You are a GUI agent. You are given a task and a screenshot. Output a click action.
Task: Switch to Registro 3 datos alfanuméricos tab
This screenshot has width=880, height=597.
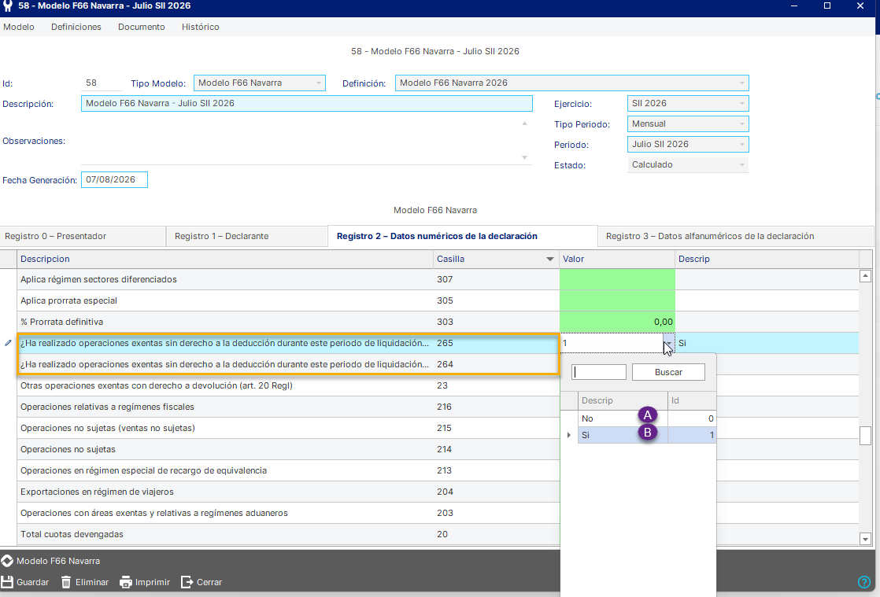pyautogui.click(x=710, y=236)
